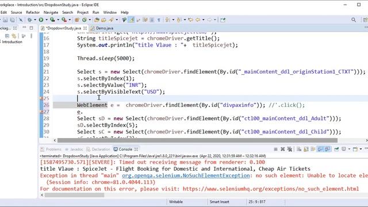
Task: Open the Next Annotation dropdown arrow
Action: pos(173,20)
